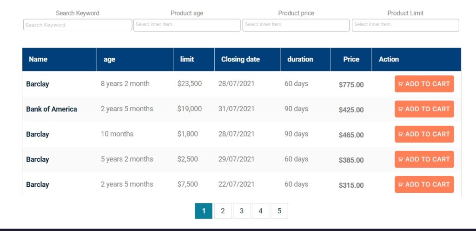The width and height of the screenshot is (476, 231).
Task: Open the Product price dropdown
Action: [296, 25]
